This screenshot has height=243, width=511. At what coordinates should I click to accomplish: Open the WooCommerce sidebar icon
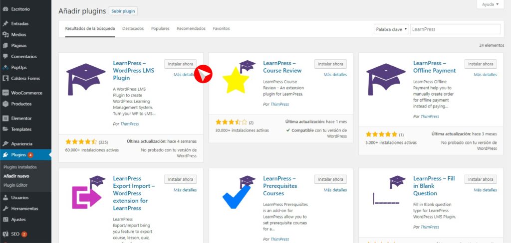(5, 93)
